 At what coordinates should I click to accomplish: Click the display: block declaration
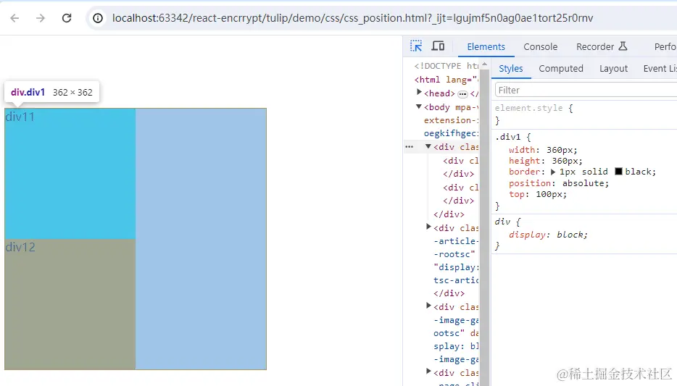point(548,235)
